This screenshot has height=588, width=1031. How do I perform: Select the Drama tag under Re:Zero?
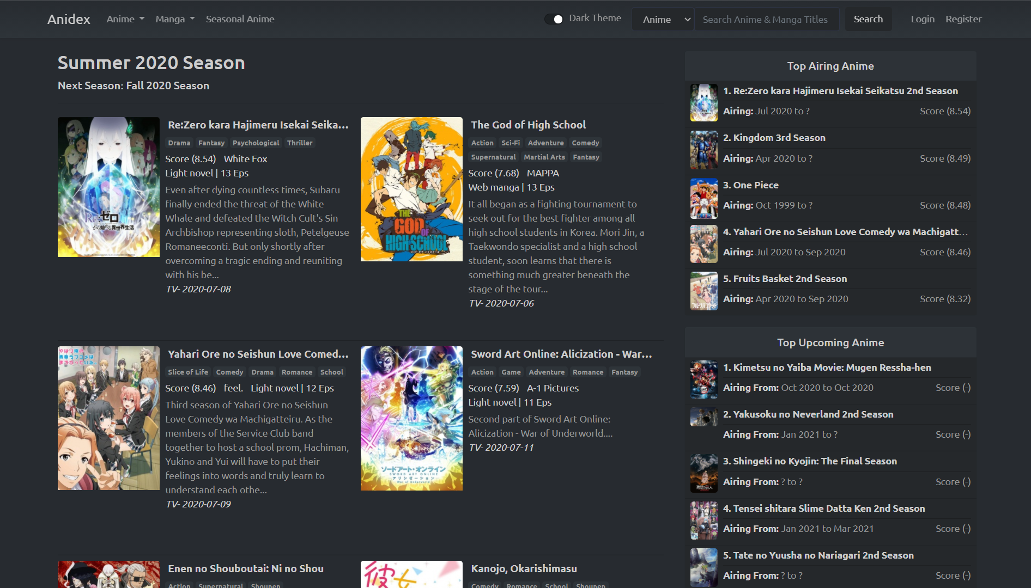(x=179, y=143)
